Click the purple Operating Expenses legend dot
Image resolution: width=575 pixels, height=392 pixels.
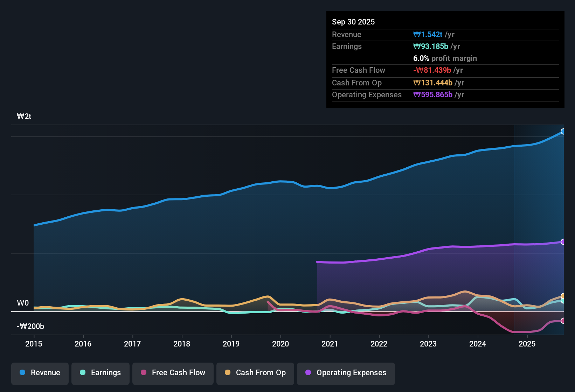point(308,373)
